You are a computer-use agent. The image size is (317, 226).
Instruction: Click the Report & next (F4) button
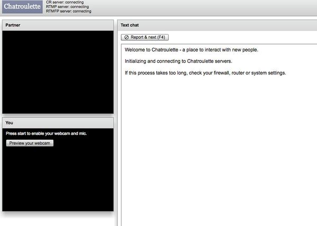click(x=145, y=37)
